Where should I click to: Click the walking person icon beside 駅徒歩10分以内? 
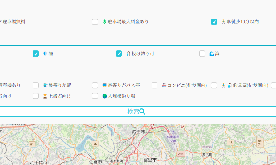pos(223,22)
